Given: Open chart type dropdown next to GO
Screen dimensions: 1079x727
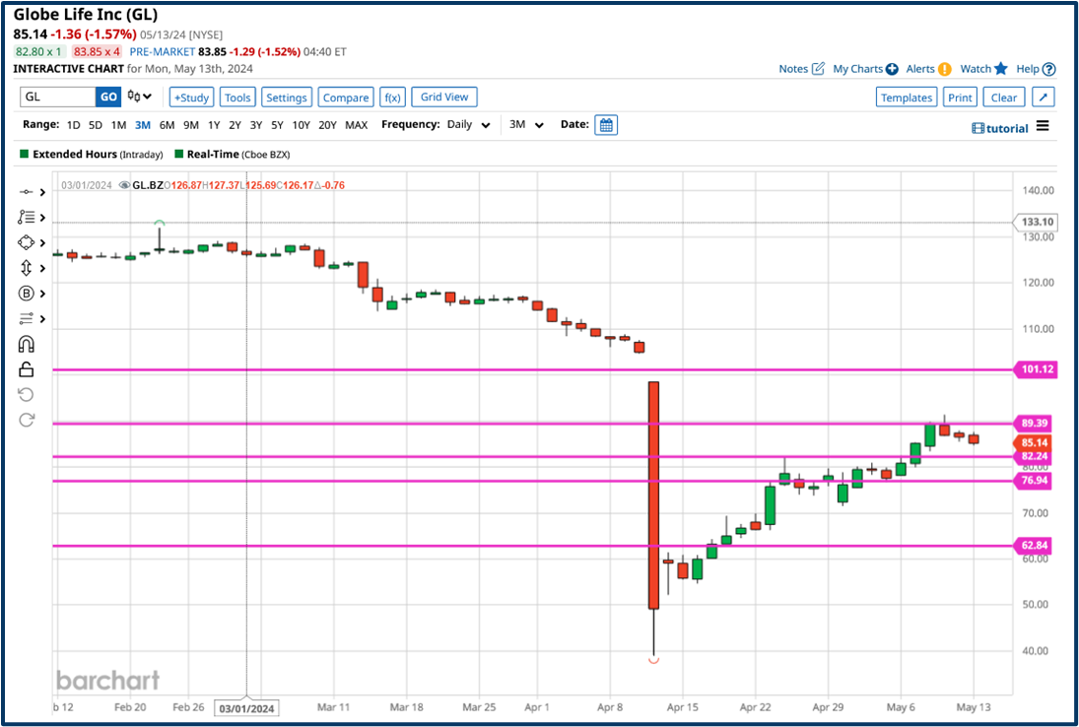Looking at the screenshot, I should click(x=140, y=97).
